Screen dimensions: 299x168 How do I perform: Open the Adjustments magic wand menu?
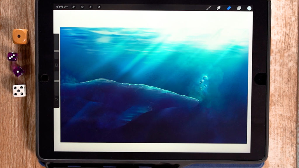pyautogui.click(x=82, y=7)
